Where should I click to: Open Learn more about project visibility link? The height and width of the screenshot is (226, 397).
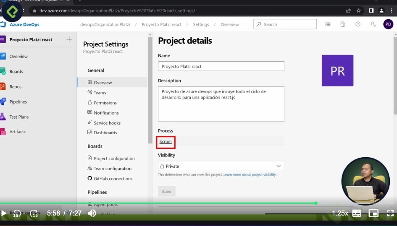point(250,174)
